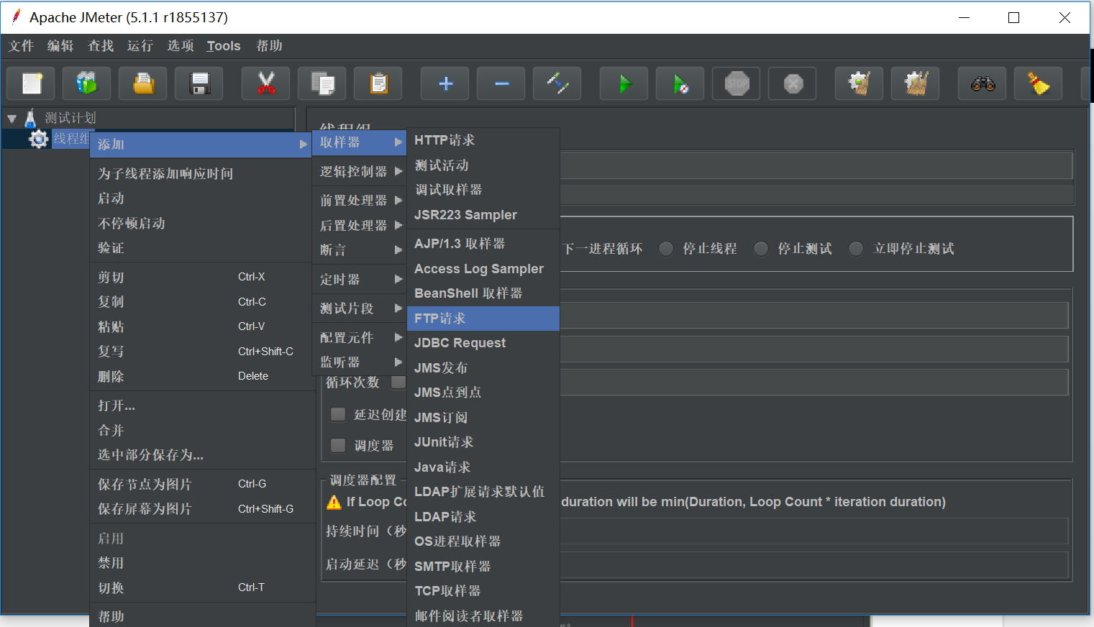Select JDBC Request sampler

(x=483, y=343)
